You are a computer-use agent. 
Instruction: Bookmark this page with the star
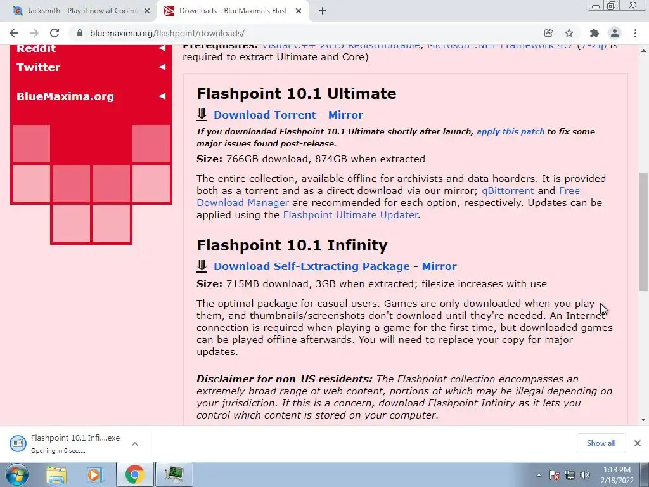tap(569, 33)
